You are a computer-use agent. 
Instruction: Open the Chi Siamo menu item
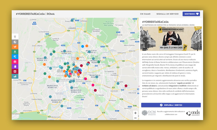[x=145, y=14]
